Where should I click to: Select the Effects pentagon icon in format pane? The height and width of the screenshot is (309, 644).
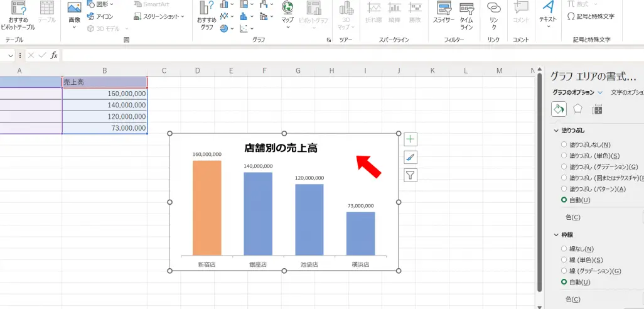pyautogui.click(x=577, y=109)
